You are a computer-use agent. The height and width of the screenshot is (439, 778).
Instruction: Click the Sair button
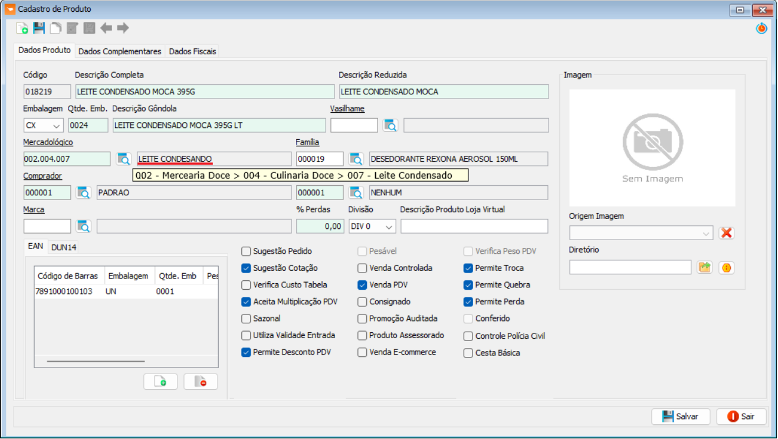[x=741, y=417]
